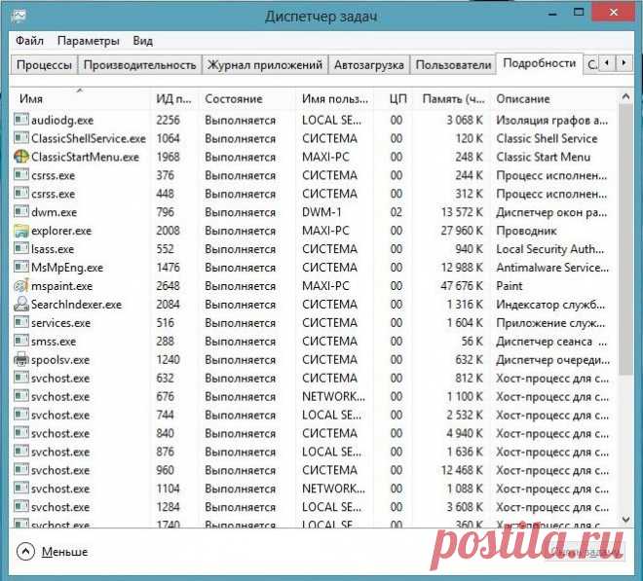Click the 27 960 K memory value
The width and height of the screenshot is (643, 581).
(462, 231)
